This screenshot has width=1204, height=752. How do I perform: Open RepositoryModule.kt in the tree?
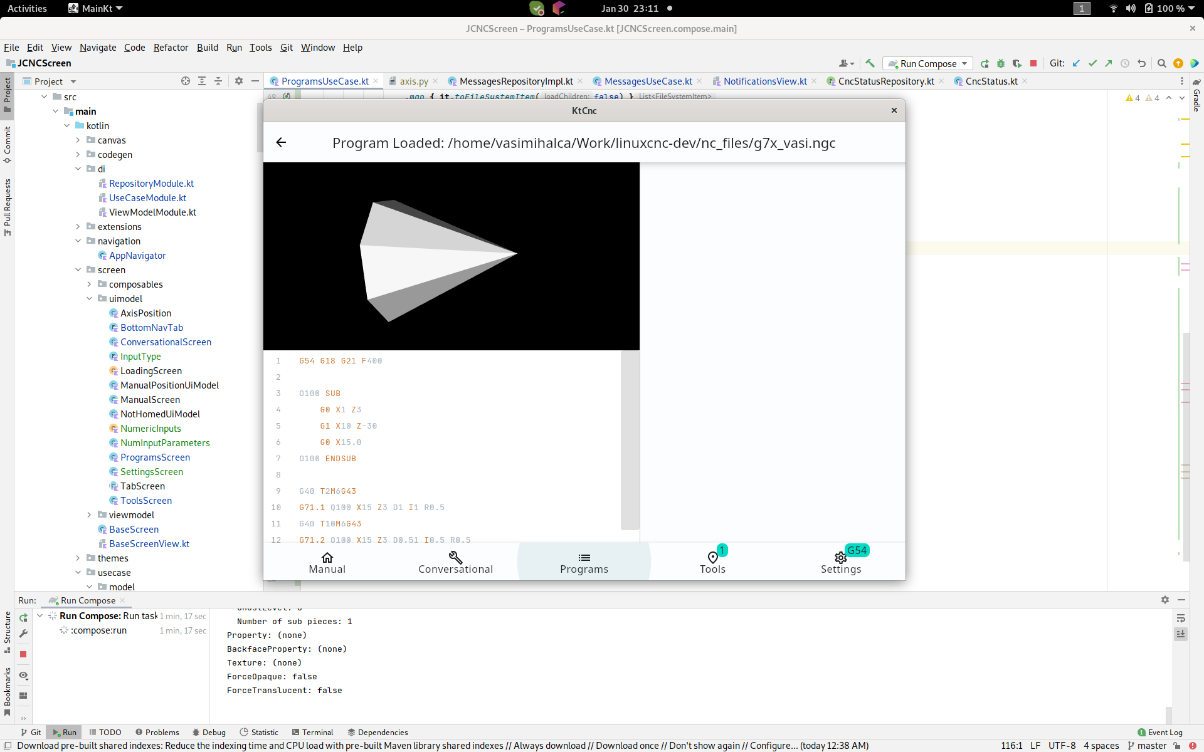(151, 183)
